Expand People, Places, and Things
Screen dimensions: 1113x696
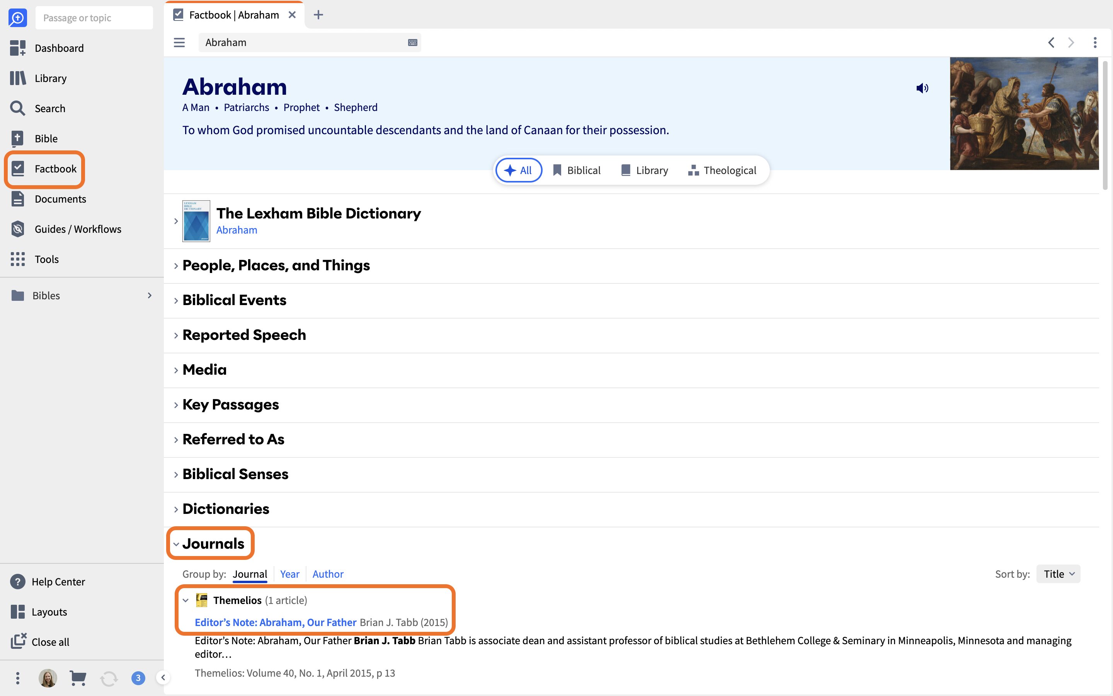coord(176,266)
